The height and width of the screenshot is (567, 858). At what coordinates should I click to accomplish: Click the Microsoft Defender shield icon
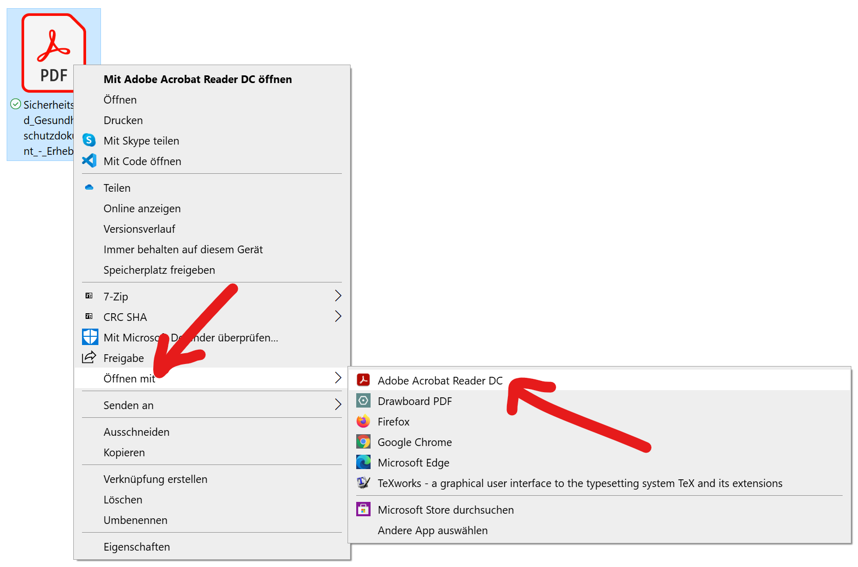90,337
